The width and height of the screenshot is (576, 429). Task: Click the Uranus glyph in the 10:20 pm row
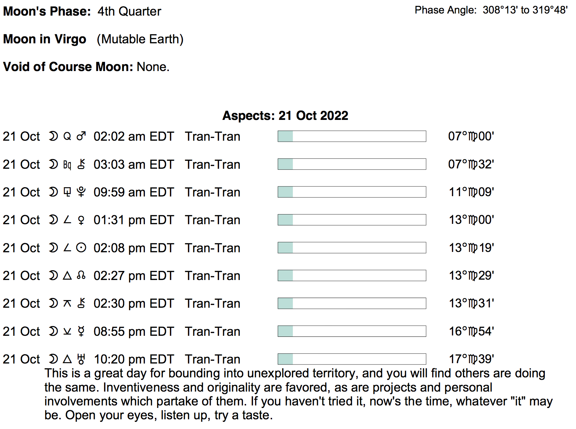click(x=81, y=359)
